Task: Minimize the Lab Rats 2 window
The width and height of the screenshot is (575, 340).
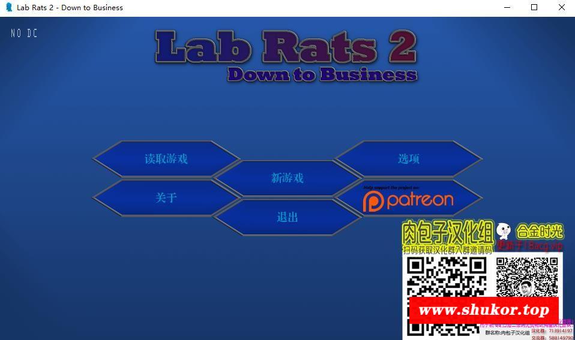Action: tap(507, 7)
